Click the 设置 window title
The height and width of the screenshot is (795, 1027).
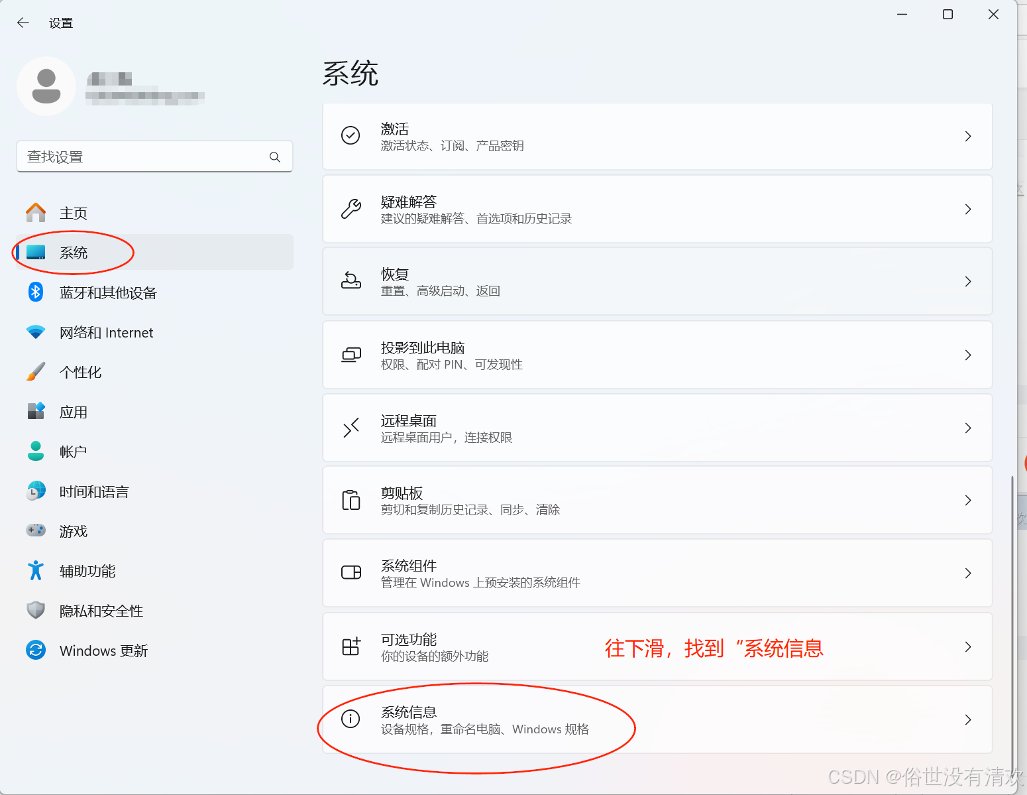[x=61, y=23]
